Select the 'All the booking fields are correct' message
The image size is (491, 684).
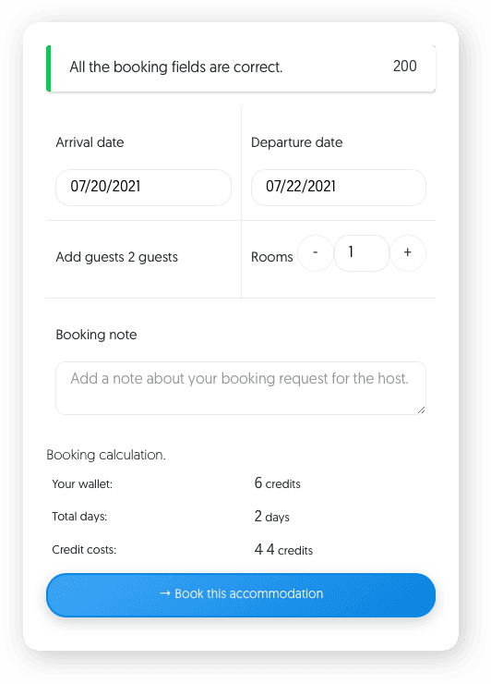click(176, 67)
